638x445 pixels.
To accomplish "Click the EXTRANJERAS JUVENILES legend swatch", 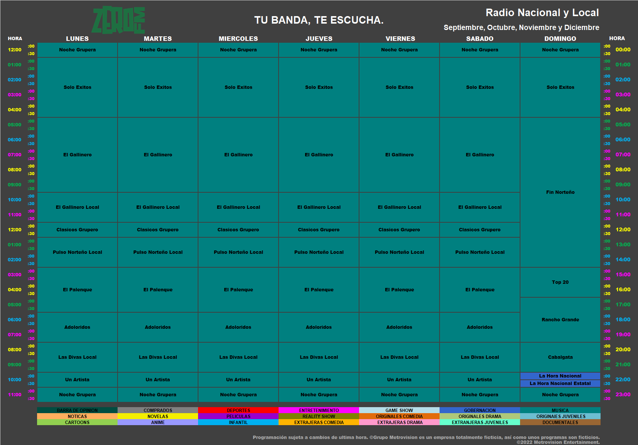I will (480, 422).
